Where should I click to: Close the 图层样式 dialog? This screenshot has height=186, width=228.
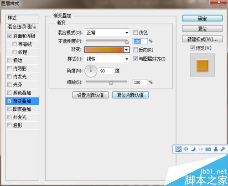point(218,2)
